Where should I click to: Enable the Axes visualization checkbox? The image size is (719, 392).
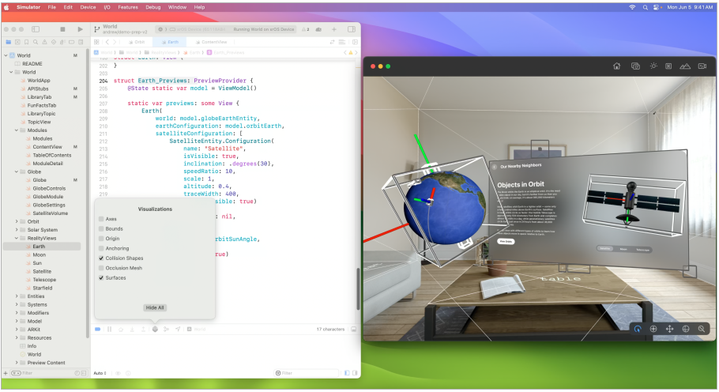click(x=101, y=219)
